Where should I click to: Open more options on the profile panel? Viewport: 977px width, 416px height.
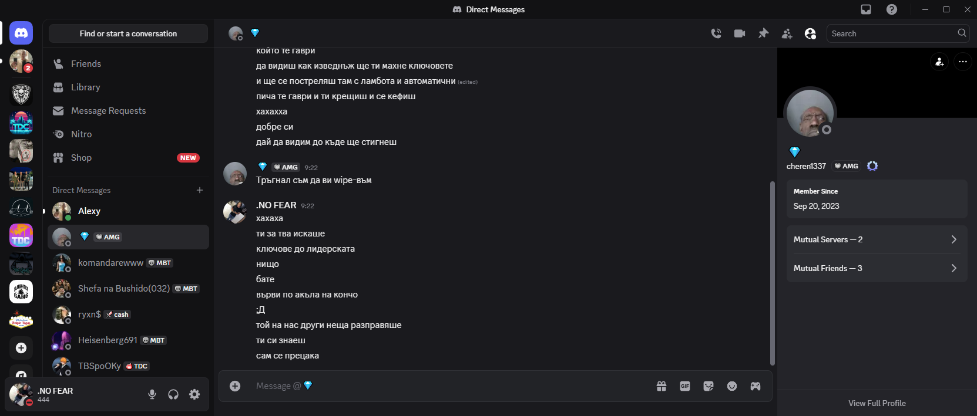click(962, 62)
